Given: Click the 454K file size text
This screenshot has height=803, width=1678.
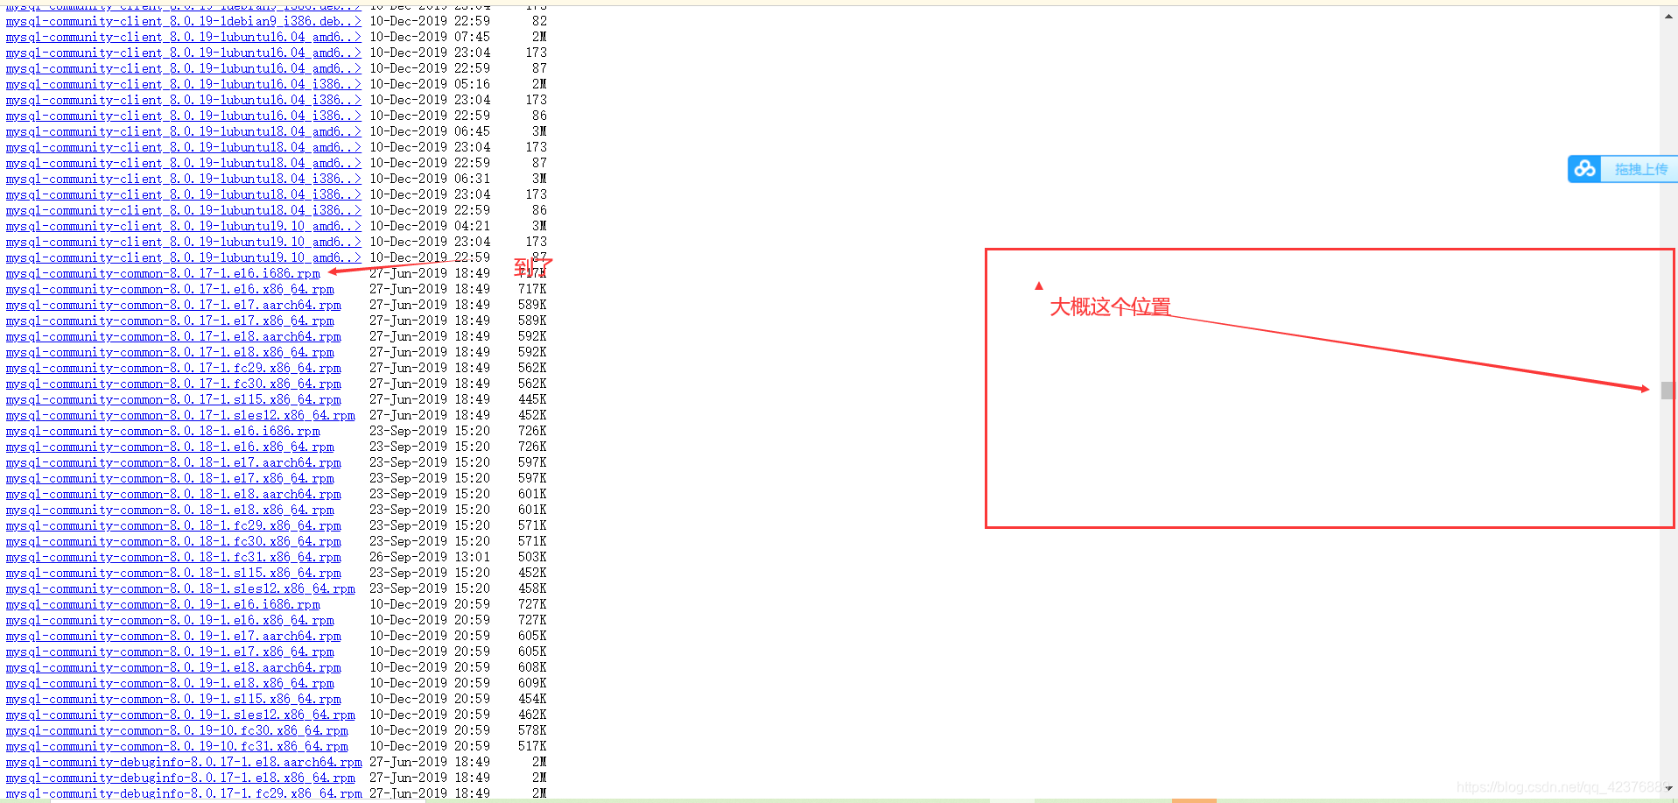Looking at the screenshot, I should pos(532,699).
